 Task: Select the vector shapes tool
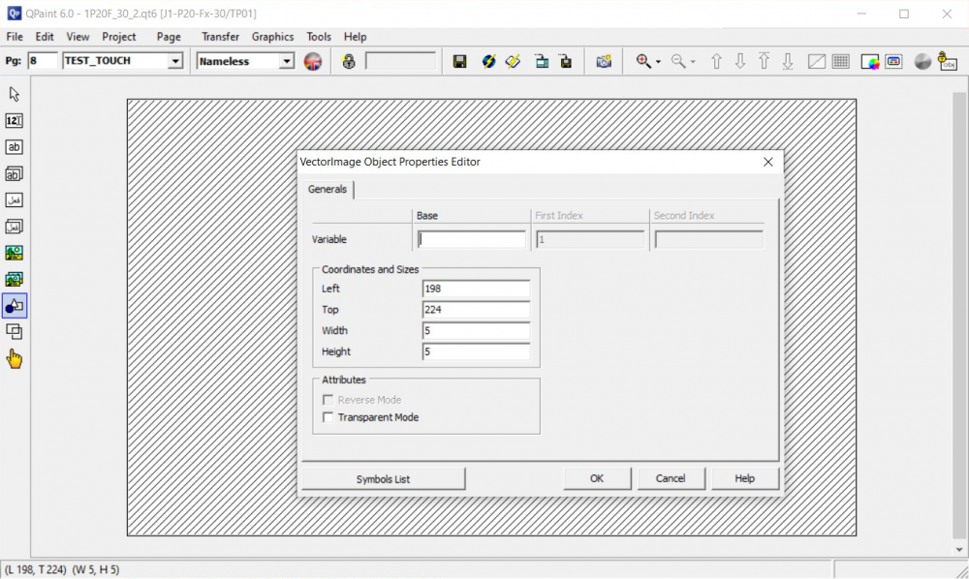15,306
